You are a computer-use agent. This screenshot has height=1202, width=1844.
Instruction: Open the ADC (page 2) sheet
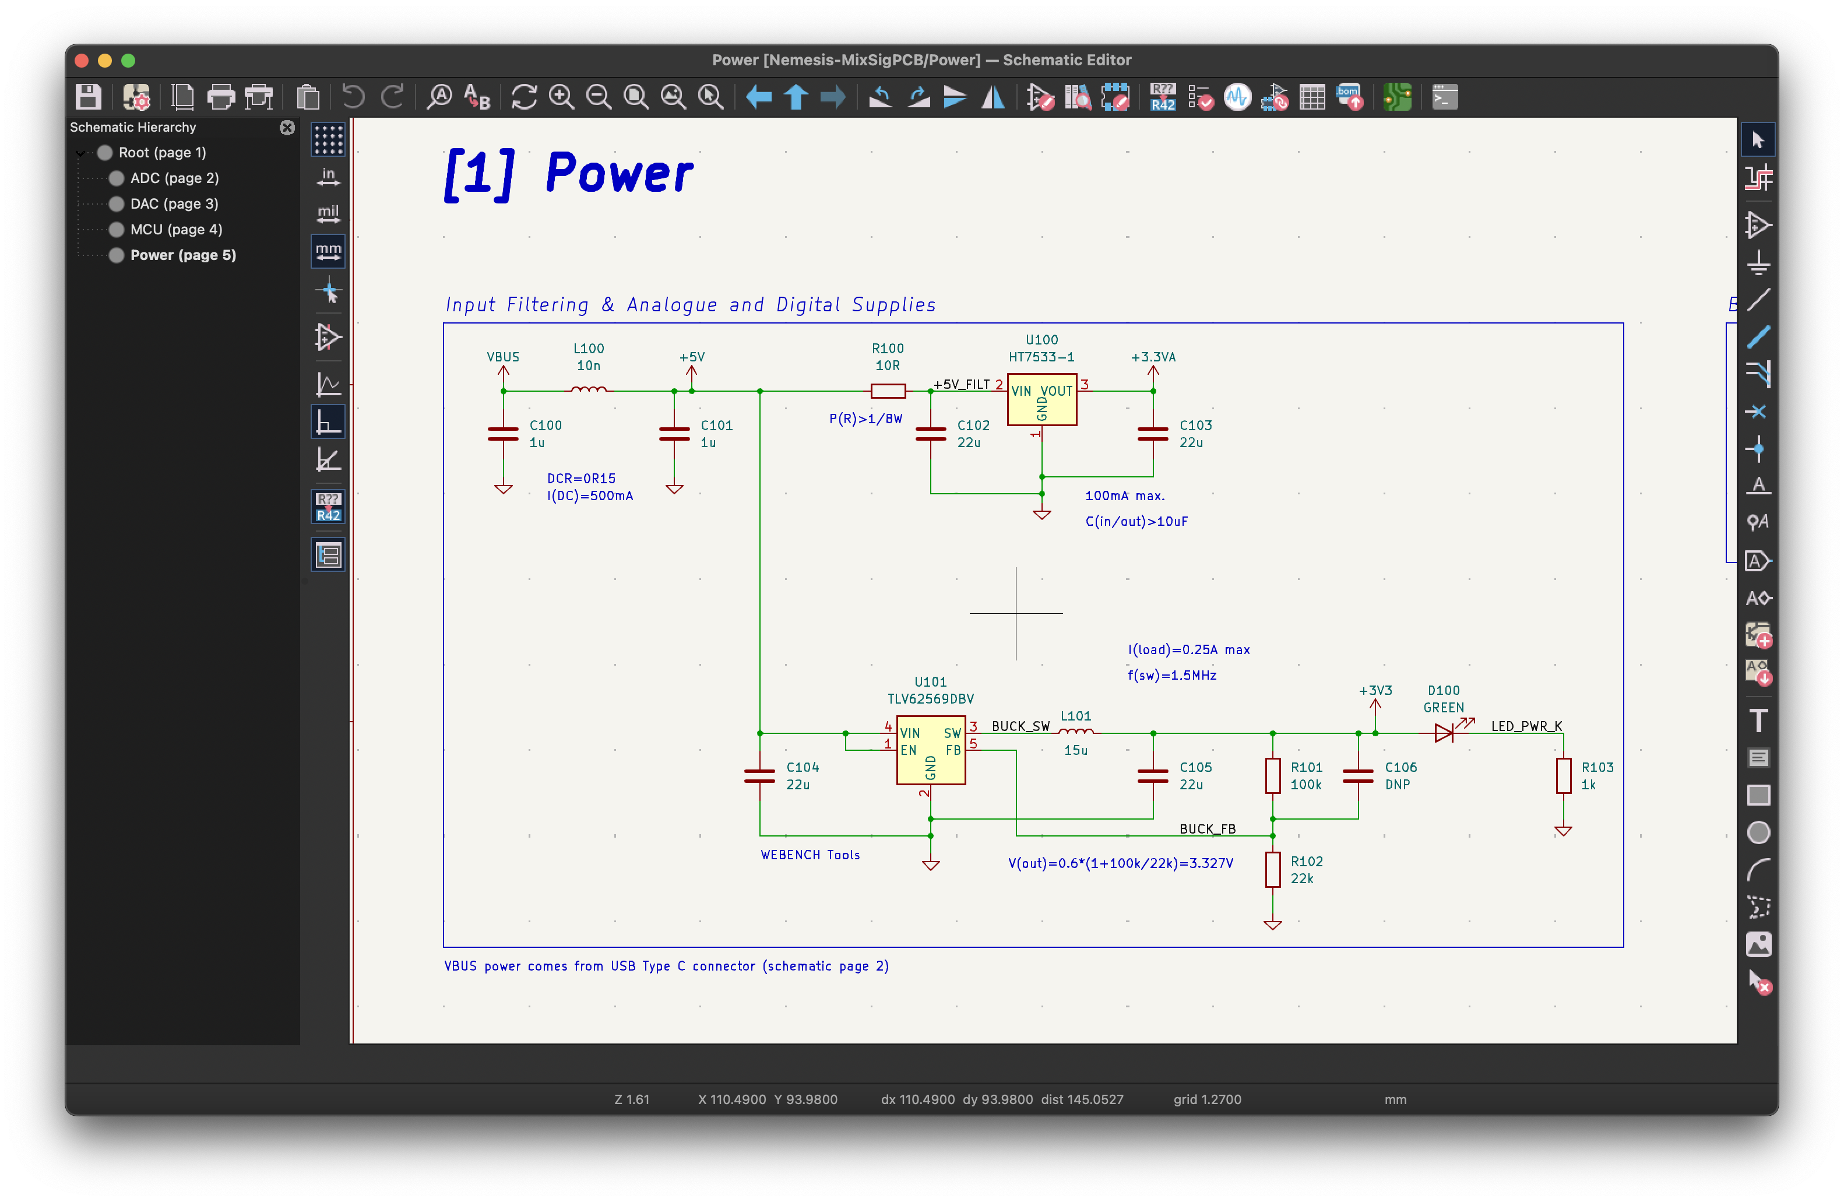tap(174, 178)
